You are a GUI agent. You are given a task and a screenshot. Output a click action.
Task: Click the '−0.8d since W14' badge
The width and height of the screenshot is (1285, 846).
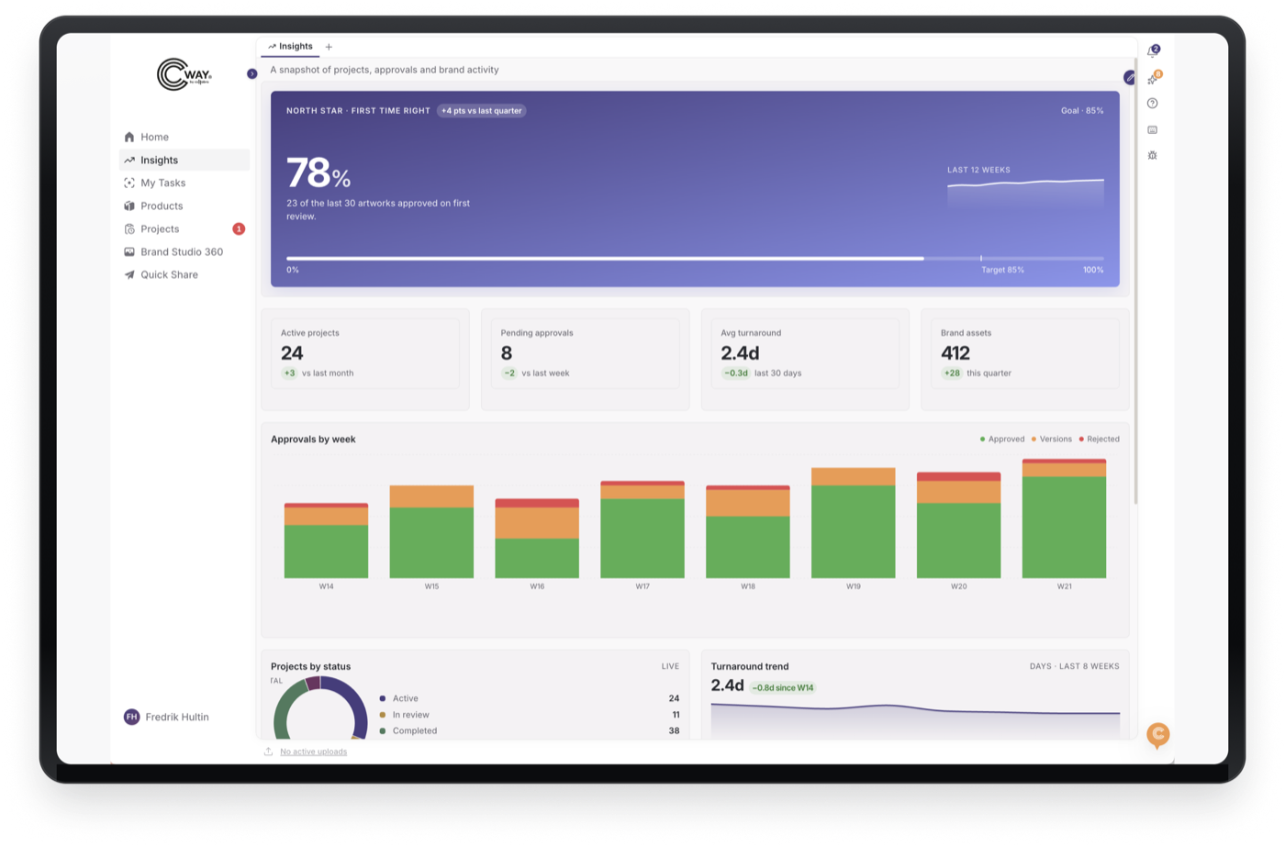[x=783, y=687]
